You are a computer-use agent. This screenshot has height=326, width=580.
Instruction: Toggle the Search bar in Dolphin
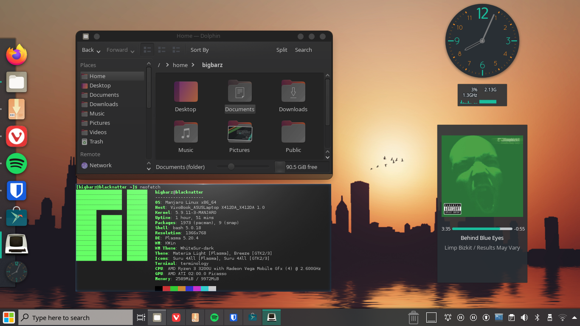pos(304,50)
